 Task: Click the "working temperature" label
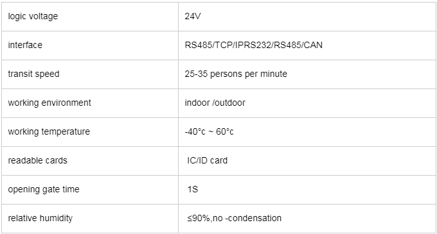49,131
